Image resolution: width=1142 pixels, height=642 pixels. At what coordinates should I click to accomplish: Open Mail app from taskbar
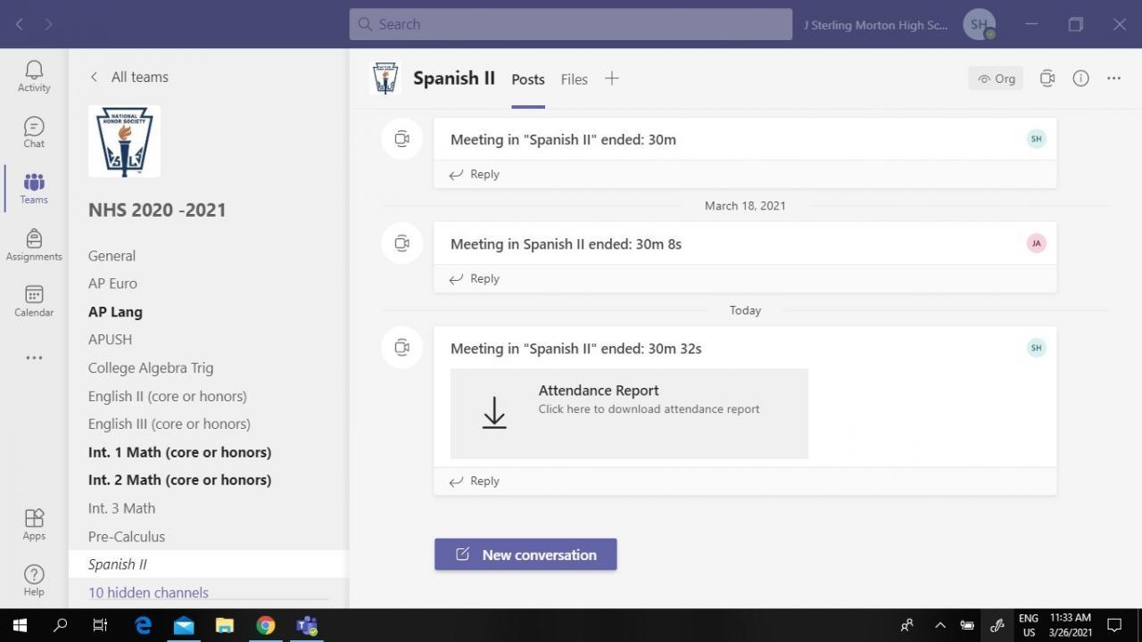(x=184, y=625)
